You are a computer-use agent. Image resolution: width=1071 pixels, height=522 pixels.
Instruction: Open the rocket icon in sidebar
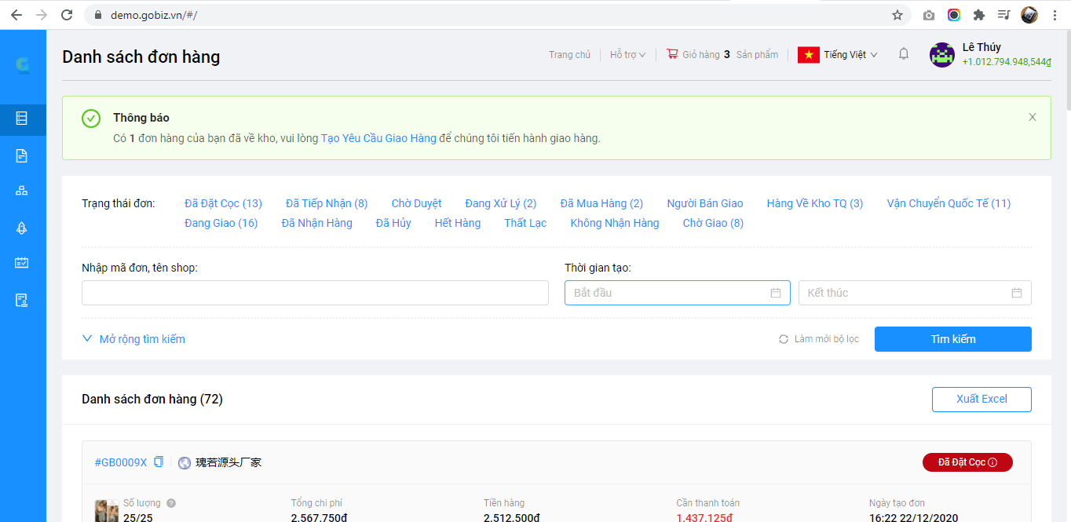point(22,228)
